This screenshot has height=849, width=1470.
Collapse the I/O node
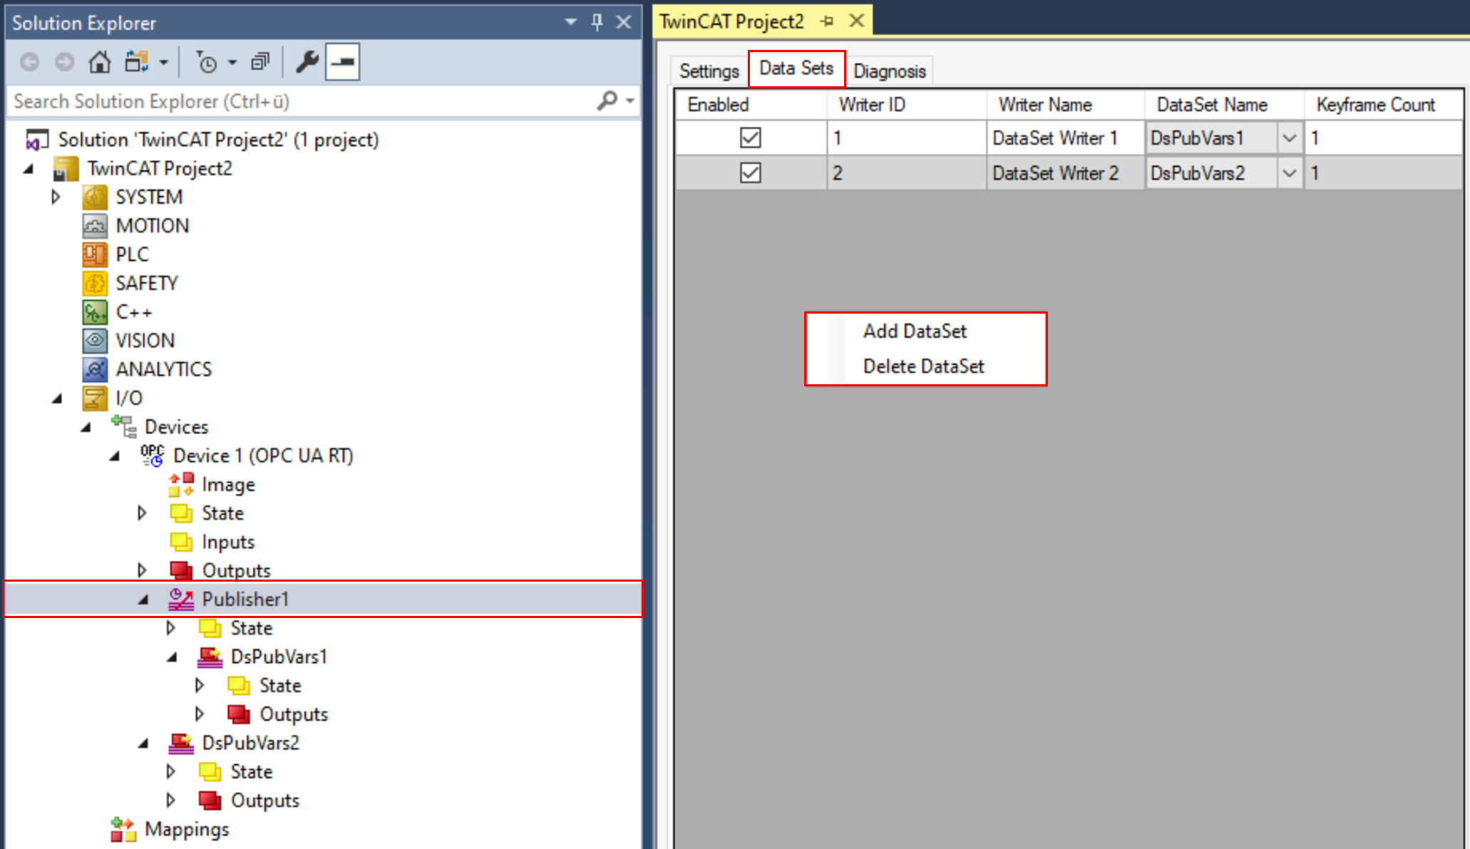tap(57, 398)
